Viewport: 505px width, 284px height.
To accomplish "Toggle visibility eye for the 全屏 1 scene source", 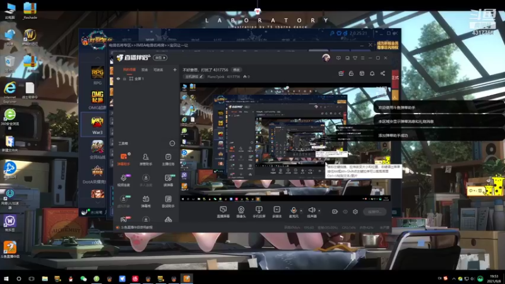I will [118, 78].
